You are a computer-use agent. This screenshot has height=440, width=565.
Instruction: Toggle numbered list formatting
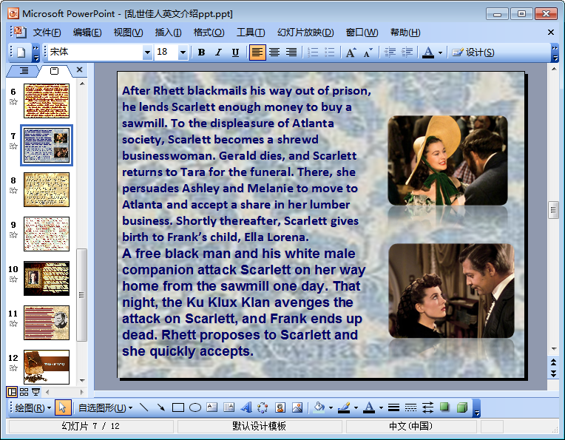tap(312, 53)
